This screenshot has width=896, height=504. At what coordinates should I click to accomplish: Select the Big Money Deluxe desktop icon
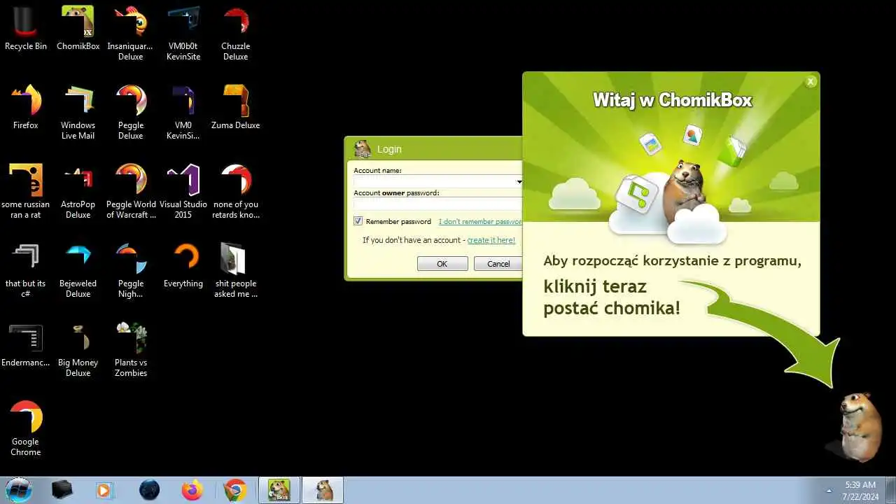click(x=78, y=351)
